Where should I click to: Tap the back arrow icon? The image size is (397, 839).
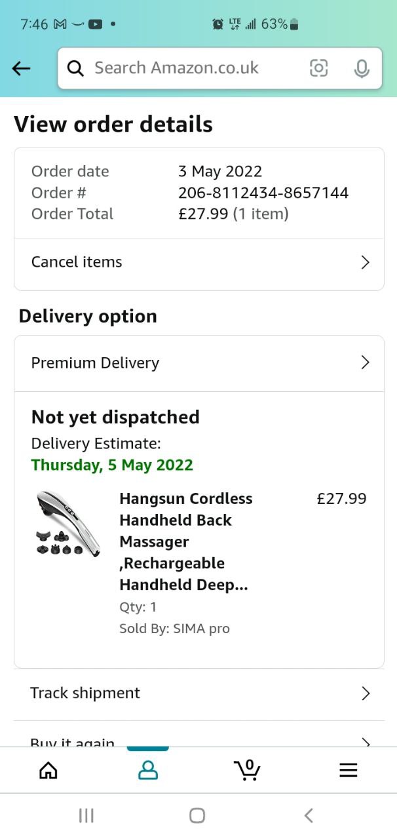coord(22,68)
